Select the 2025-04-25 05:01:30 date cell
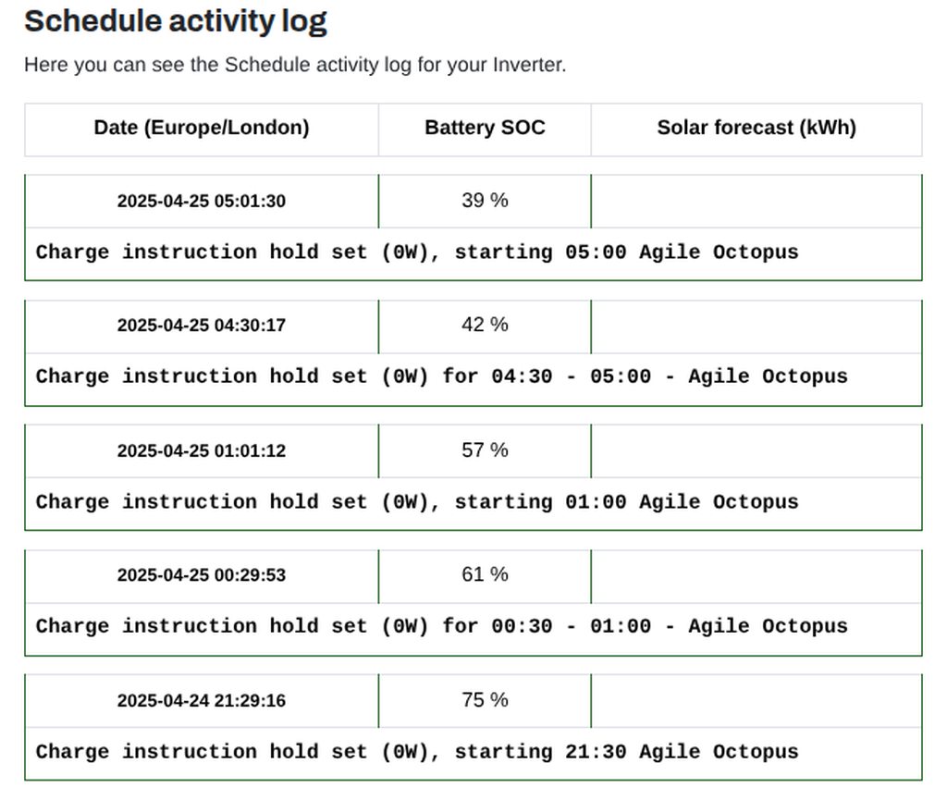This screenshot has height=788, width=947. click(x=202, y=201)
